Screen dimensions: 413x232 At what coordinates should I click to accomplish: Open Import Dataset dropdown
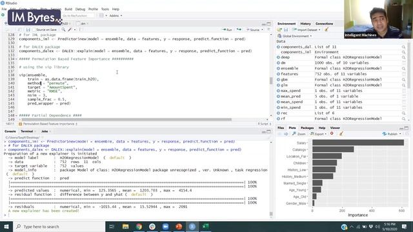(x=307, y=30)
